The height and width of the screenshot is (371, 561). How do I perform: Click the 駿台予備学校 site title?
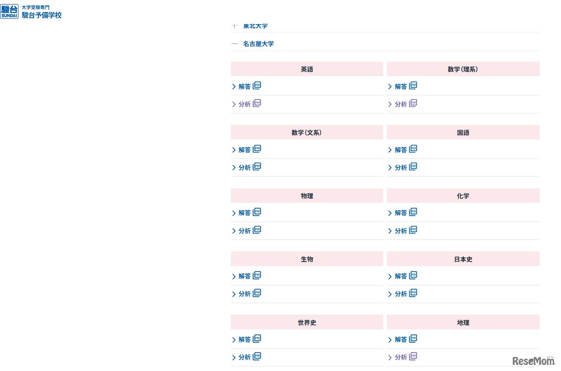42,15
